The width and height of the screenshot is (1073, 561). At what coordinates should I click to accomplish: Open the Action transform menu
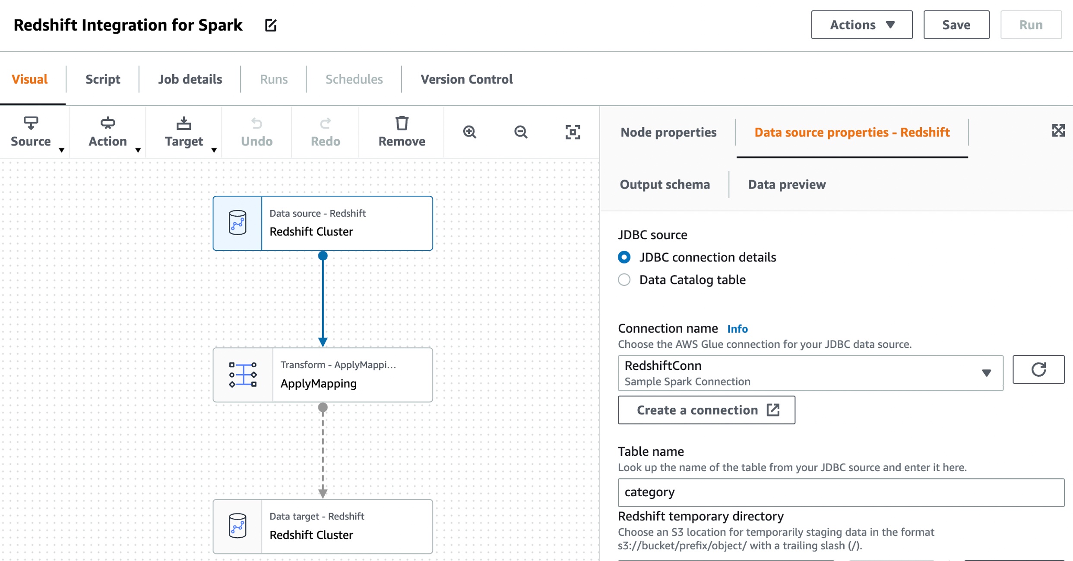tap(108, 132)
